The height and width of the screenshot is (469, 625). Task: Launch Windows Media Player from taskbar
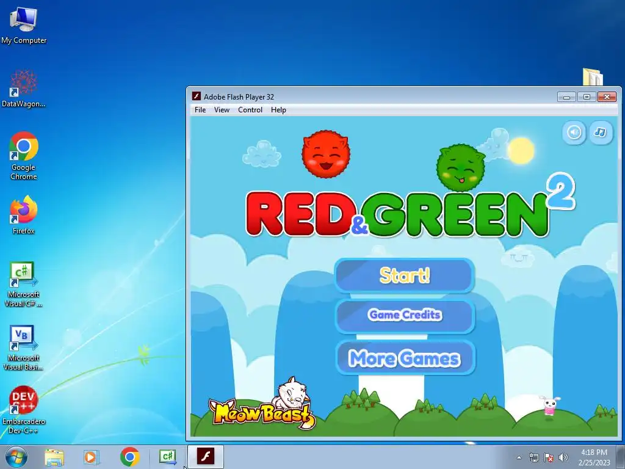pos(92,457)
